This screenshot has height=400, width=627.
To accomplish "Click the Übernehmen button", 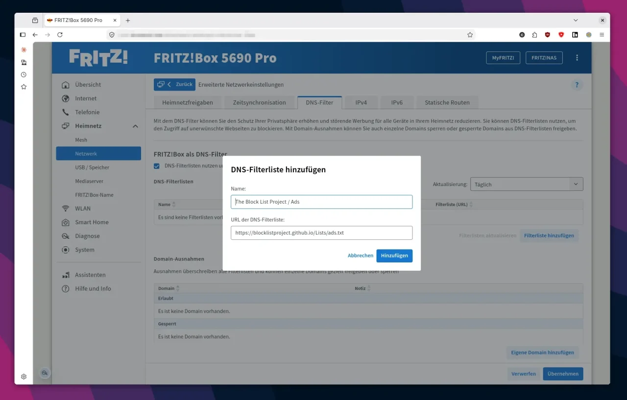I will tap(563, 374).
